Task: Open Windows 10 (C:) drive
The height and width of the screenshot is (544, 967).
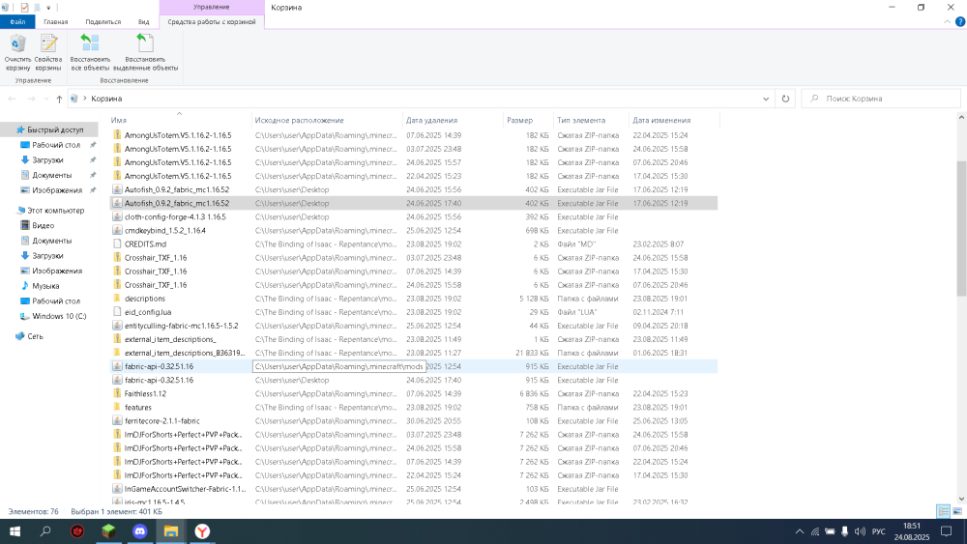Action: pyautogui.click(x=59, y=317)
